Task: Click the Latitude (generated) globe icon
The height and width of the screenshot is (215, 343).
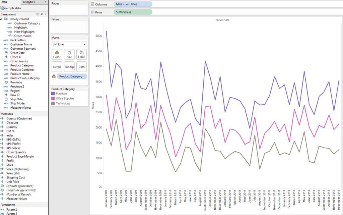Action: [x=2, y=186]
